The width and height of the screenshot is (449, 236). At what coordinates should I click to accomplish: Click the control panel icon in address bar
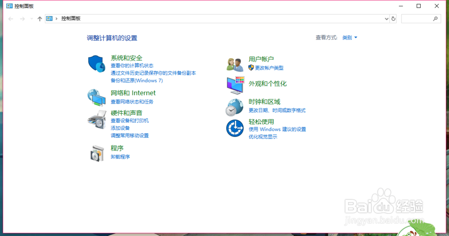click(49, 18)
